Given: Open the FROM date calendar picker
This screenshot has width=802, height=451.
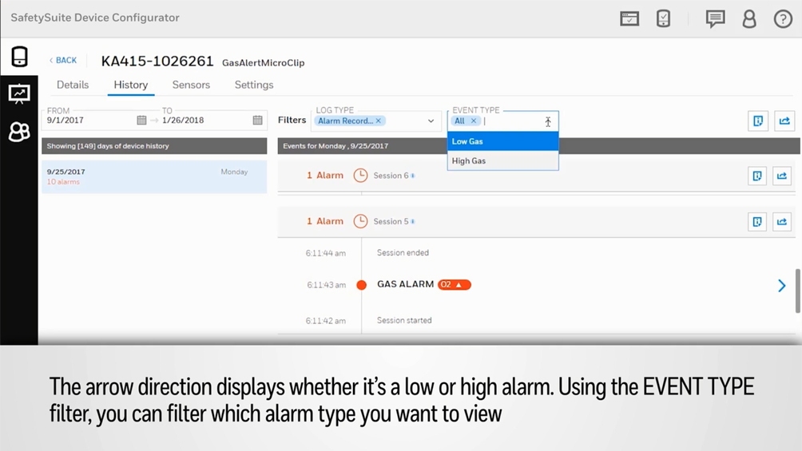Looking at the screenshot, I should pos(141,121).
